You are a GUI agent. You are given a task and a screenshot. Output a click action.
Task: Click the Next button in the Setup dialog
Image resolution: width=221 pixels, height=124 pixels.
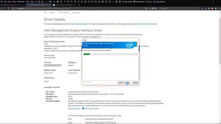click(127, 83)
